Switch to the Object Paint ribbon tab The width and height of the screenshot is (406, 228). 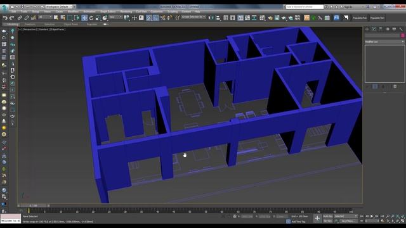(70, 24)
